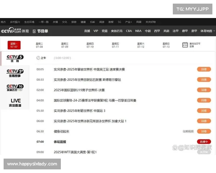Click 回看 for the 04:00 法甲联赛 program
The height and width of the screenshot is (173, 216).
click(204, 100)
